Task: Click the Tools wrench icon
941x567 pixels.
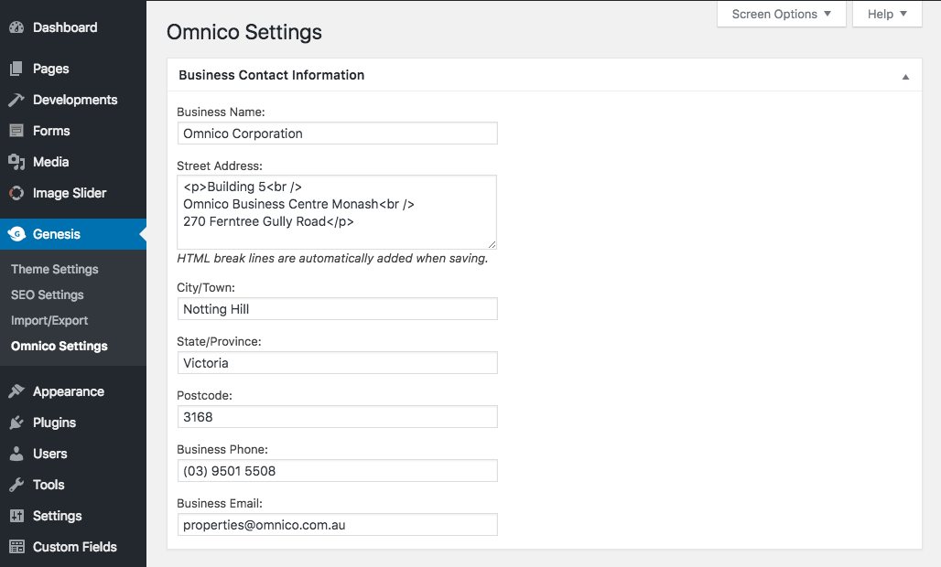Action: (16, 485)
